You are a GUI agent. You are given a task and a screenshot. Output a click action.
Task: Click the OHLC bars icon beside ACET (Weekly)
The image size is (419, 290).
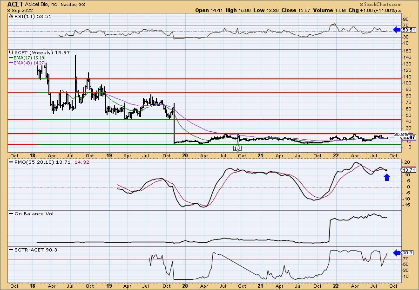point(11,52)
